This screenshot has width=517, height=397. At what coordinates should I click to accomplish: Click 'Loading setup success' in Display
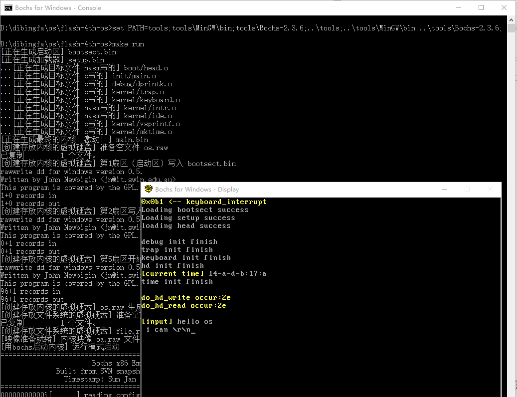coord(188,217)
